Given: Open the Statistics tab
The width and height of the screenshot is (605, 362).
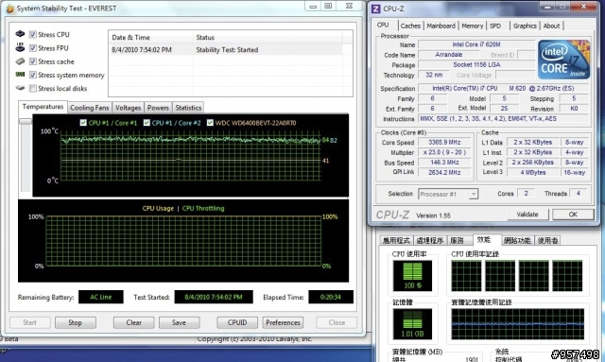Looking at the screenshot, I should click(188, 108).
